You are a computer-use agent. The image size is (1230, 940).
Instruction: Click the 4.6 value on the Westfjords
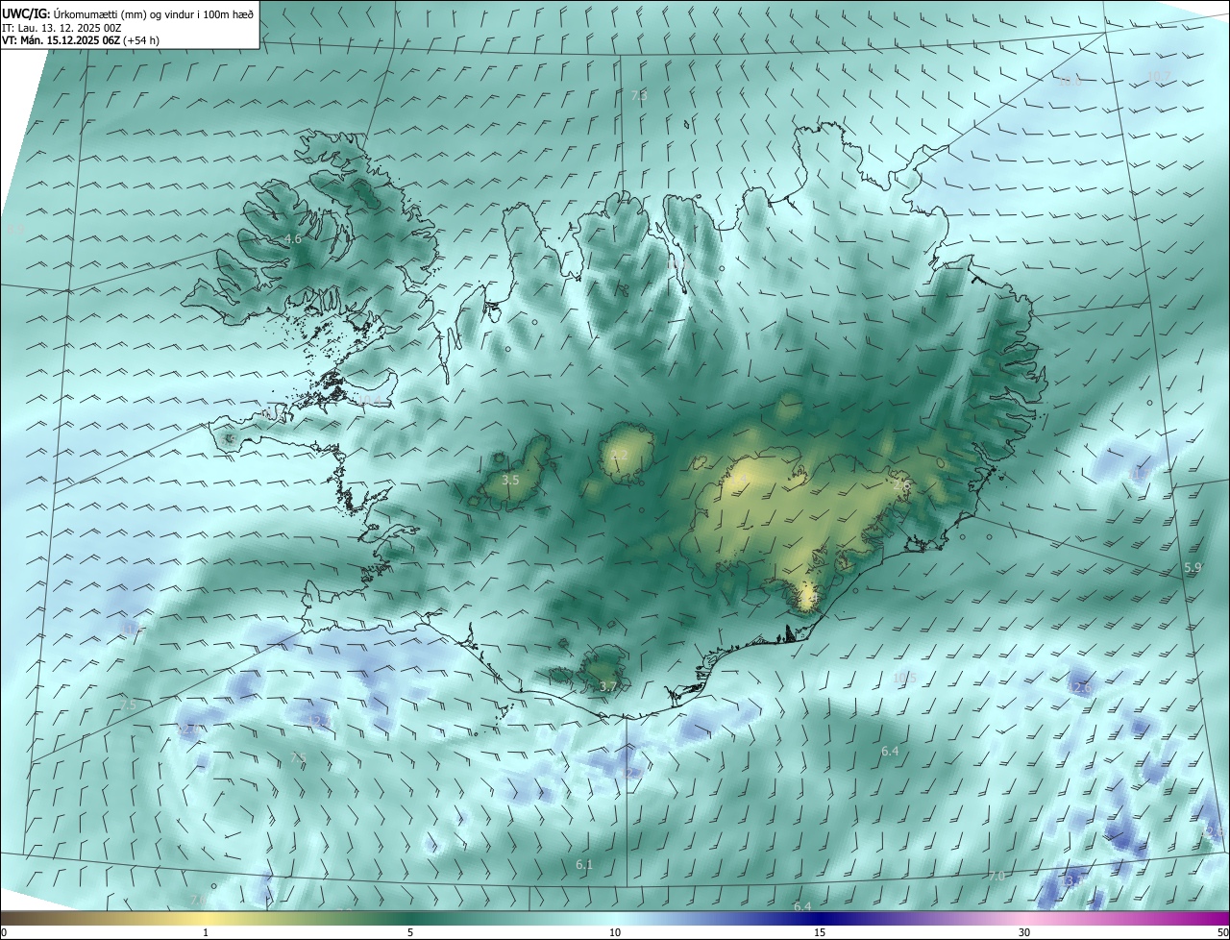click(x=293, y=238)
